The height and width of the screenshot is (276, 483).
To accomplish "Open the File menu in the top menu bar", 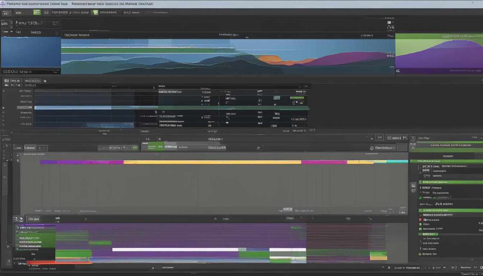I will tap(6, 12).
